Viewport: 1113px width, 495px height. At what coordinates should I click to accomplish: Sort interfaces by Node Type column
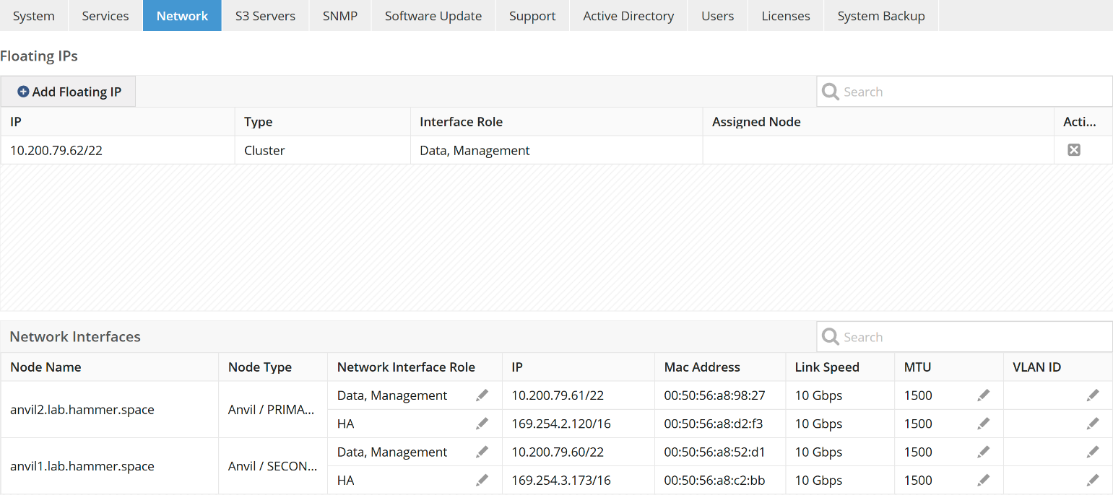(x=273, y=367)
